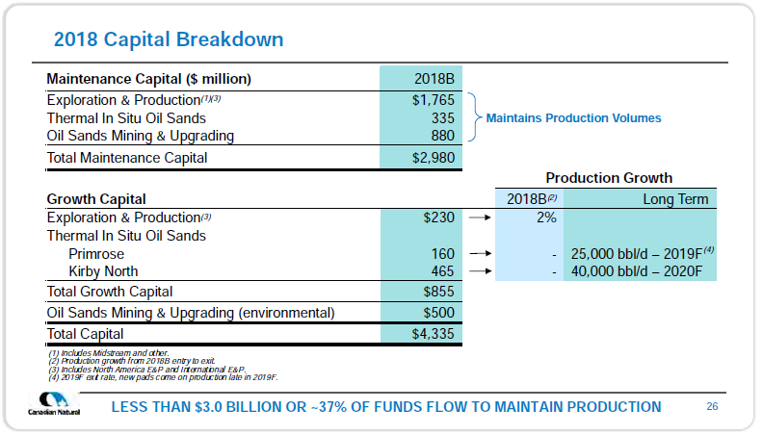Screen dimensions: 763x435
Task: Select the '$2,980' total maintenance value
Action: [434, 158]
